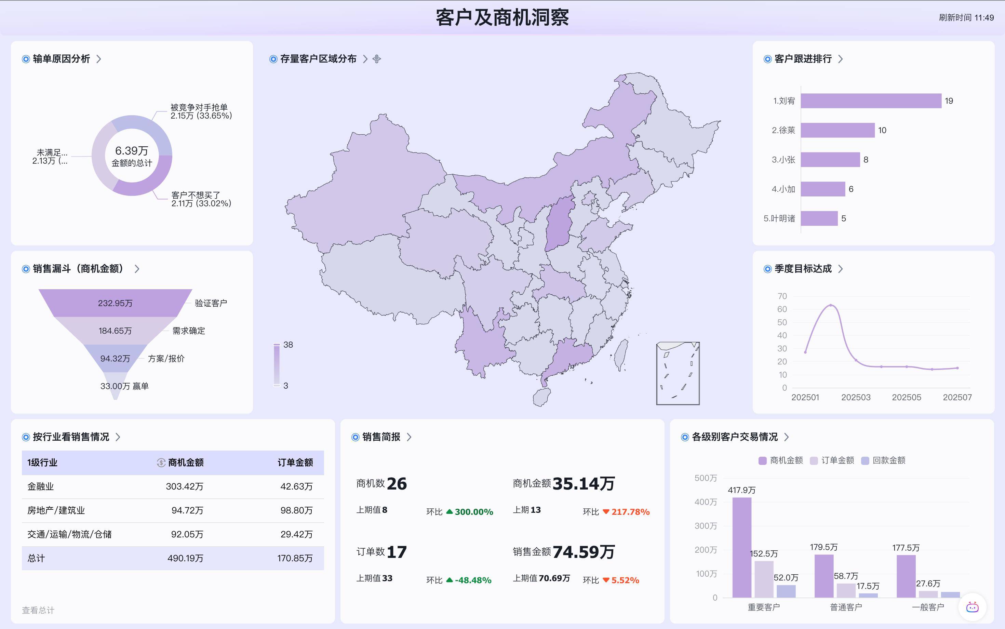The height and width of the screenshot is (629, 1005).
Task: Click the drill-down icon beside 存量客户区域分布
Action: click(377, 59)
